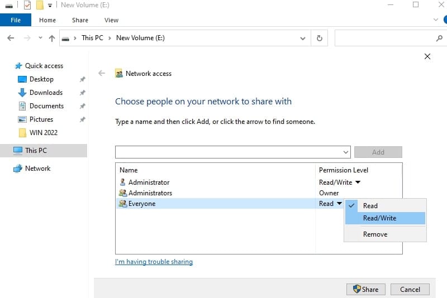Switch to the Share ribbon tab
The width and height of the screenshot is (447, 298).
(80, 20)
